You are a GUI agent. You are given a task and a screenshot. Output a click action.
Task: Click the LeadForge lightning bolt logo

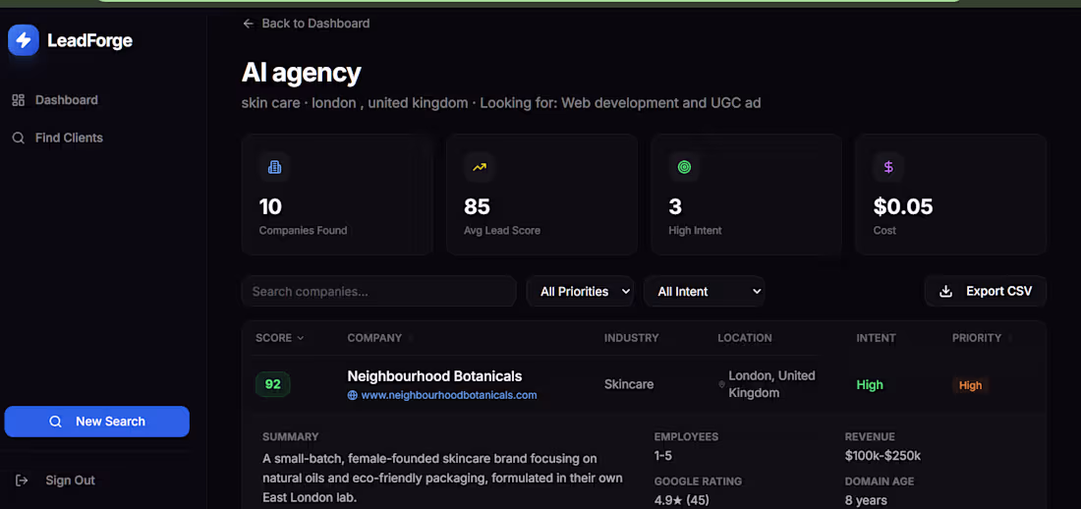click(24, 40)
